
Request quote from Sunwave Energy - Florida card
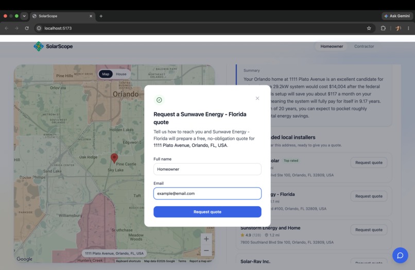point(369,196)
